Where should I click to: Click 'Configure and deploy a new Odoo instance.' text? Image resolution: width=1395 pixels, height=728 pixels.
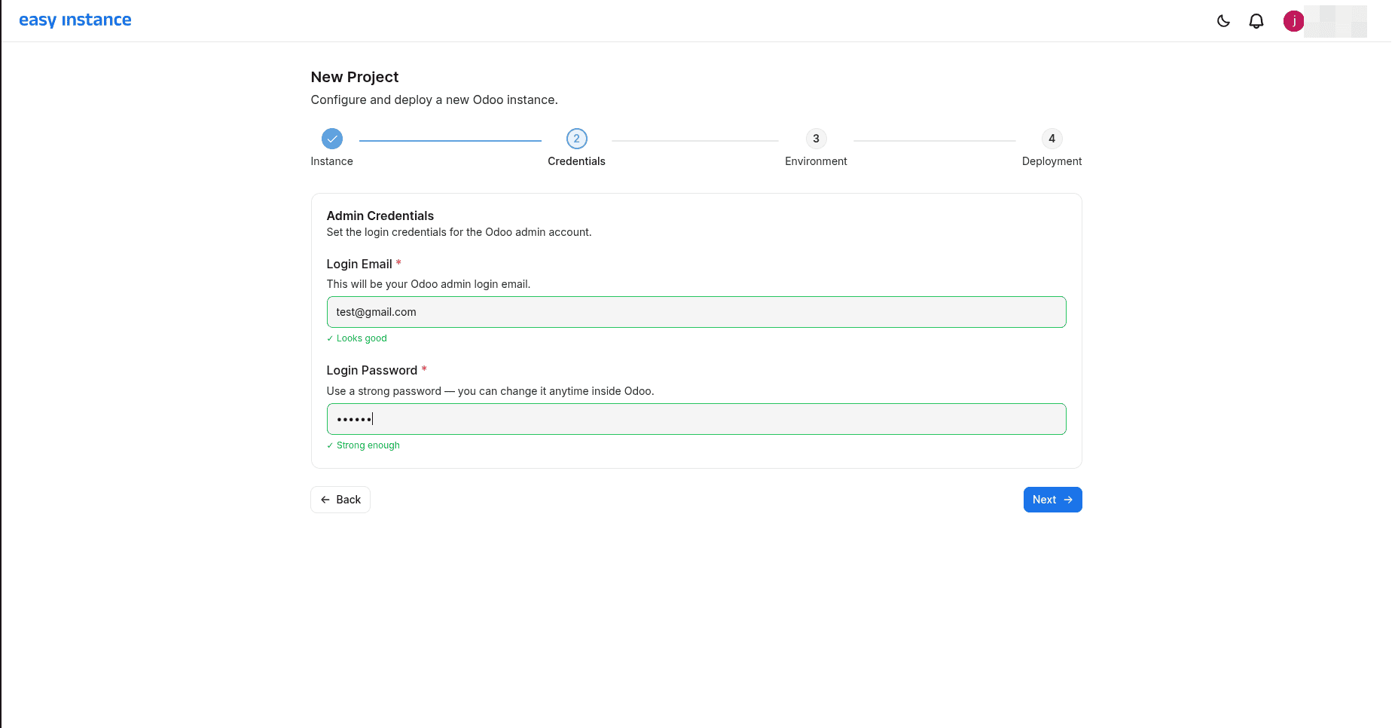point(435,99)
